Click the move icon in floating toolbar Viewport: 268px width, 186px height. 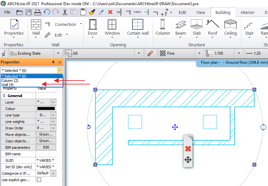pyautogui.click(x=188, y=160)
